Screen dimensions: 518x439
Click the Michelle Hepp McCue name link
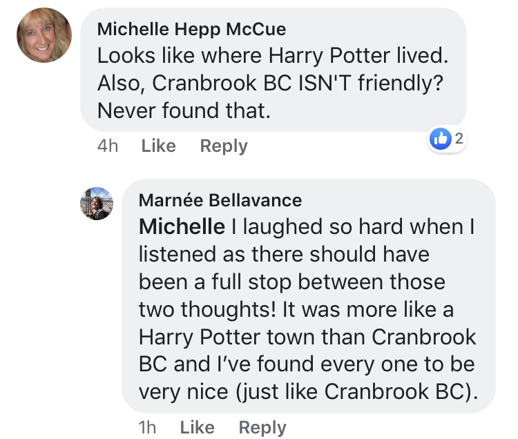tap(191, 29)
